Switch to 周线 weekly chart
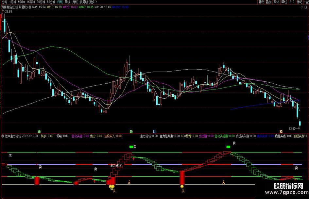 (x=68, y=2)
